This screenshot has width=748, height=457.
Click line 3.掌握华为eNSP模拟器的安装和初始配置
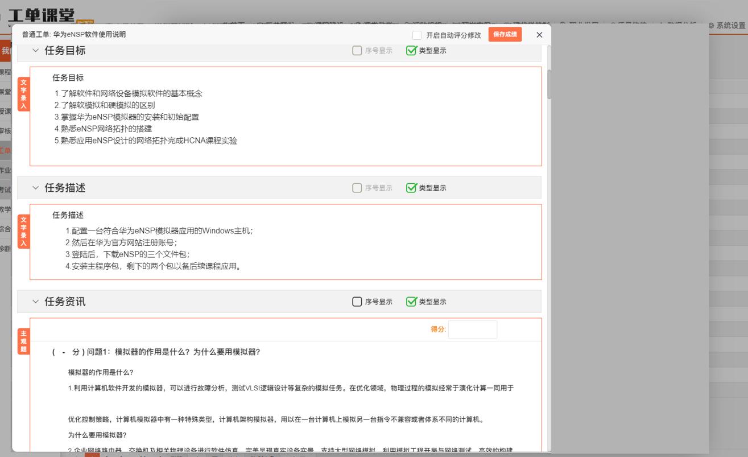click(x=127, y=117)
